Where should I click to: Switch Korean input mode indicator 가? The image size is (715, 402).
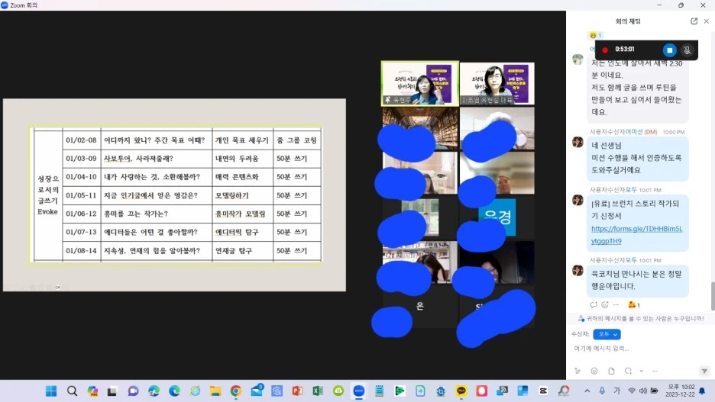(x=617, y=391)
